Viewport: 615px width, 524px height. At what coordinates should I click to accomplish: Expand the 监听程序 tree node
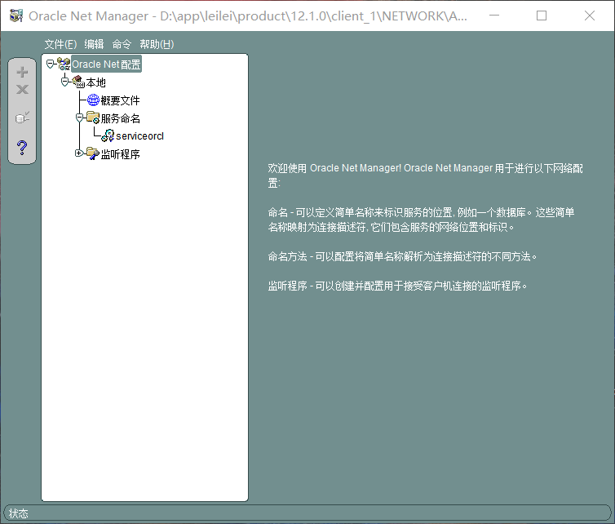pos(79,153)
